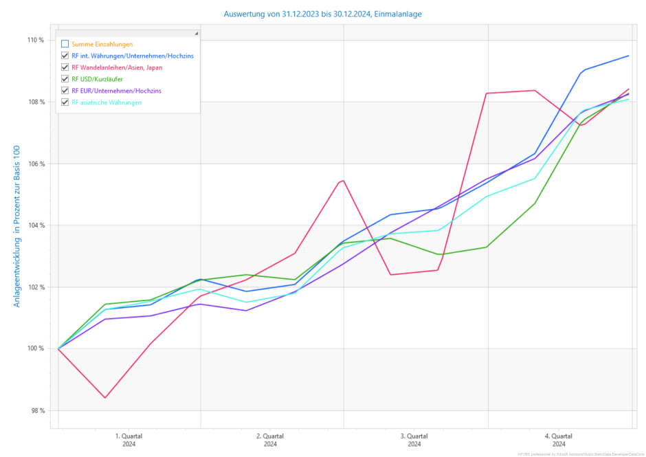Disable the RF EUR/Unternehmen/Hochzins checkbox

pos(65,91)
